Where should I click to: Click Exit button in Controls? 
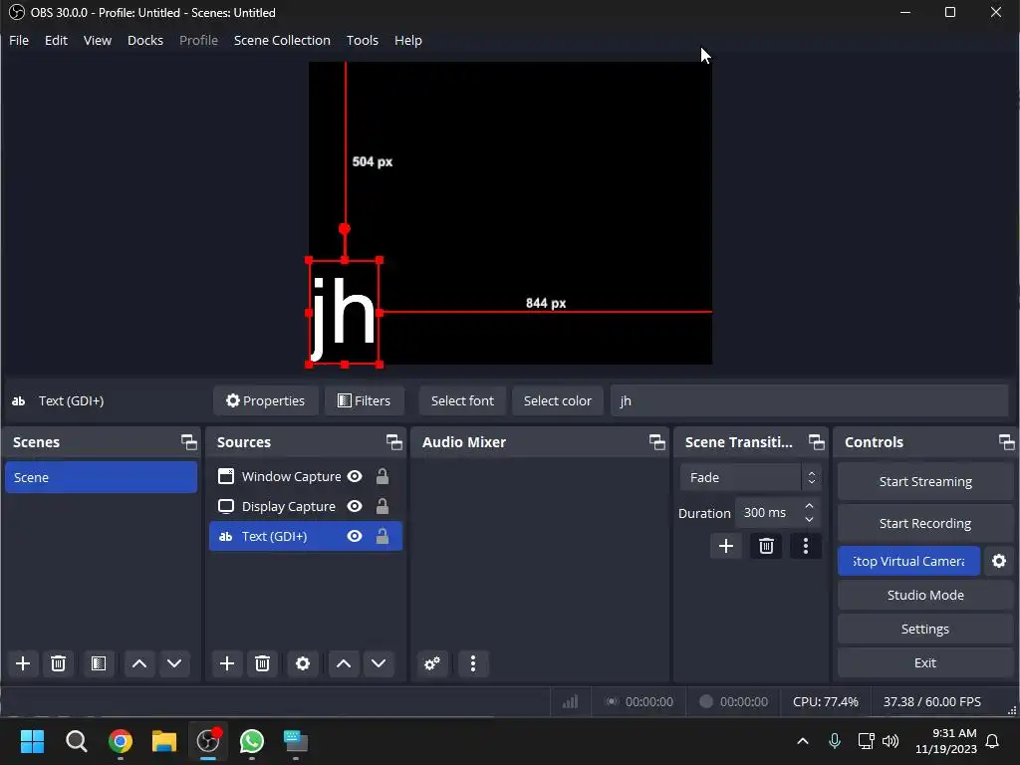(925, 662)
